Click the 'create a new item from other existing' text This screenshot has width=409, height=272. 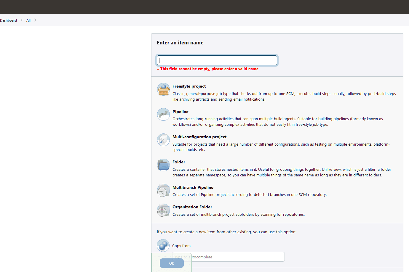click(227, 232)
